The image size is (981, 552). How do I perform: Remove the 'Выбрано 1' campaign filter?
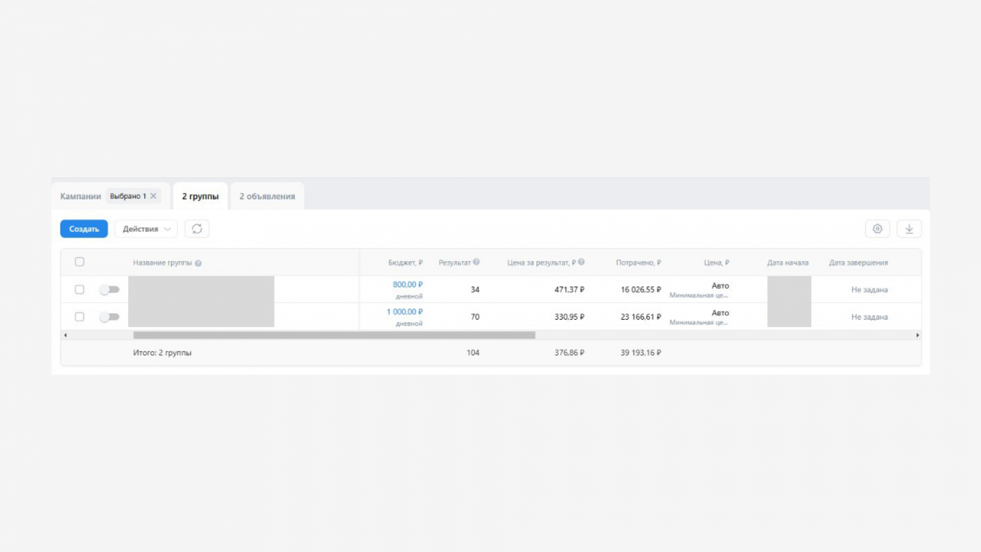[x=153, y=196]
